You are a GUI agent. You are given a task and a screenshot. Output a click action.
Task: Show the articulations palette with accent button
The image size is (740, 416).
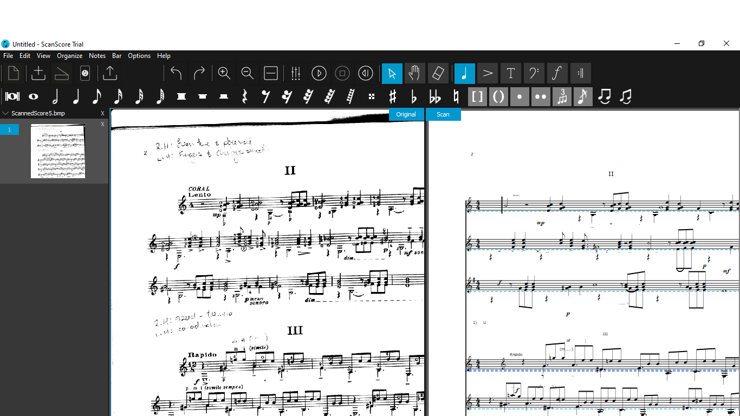point(488,73)
